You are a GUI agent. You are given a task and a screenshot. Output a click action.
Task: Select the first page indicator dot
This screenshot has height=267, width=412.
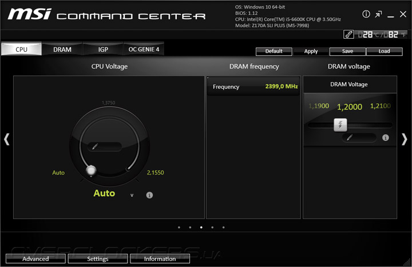[179, 227]
